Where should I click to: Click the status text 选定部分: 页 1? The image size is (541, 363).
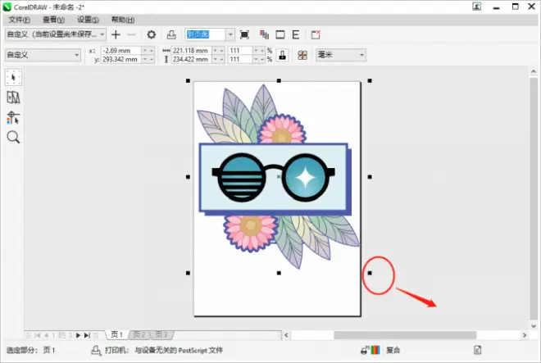coord(30,350)
